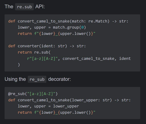Click the word 'decorator:'
Image resolution: width=146 pixels, height=124 pixels.
pos(59,79)
